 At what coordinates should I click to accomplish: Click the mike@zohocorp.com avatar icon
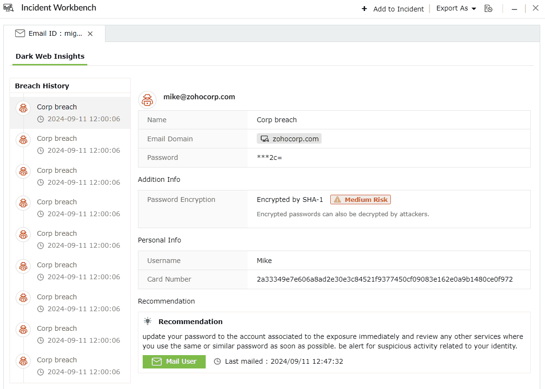coord(147,100)
